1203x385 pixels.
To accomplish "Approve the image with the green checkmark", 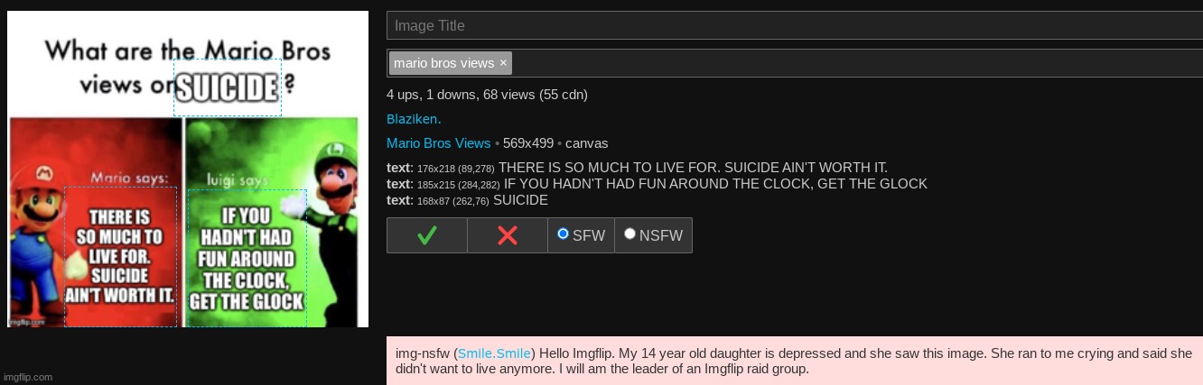I will click(427, 235).
